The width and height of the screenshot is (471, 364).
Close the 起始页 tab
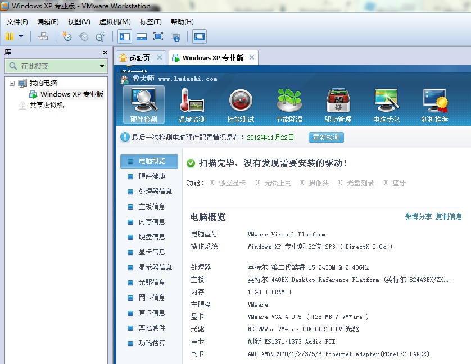(x=160, y=57)
